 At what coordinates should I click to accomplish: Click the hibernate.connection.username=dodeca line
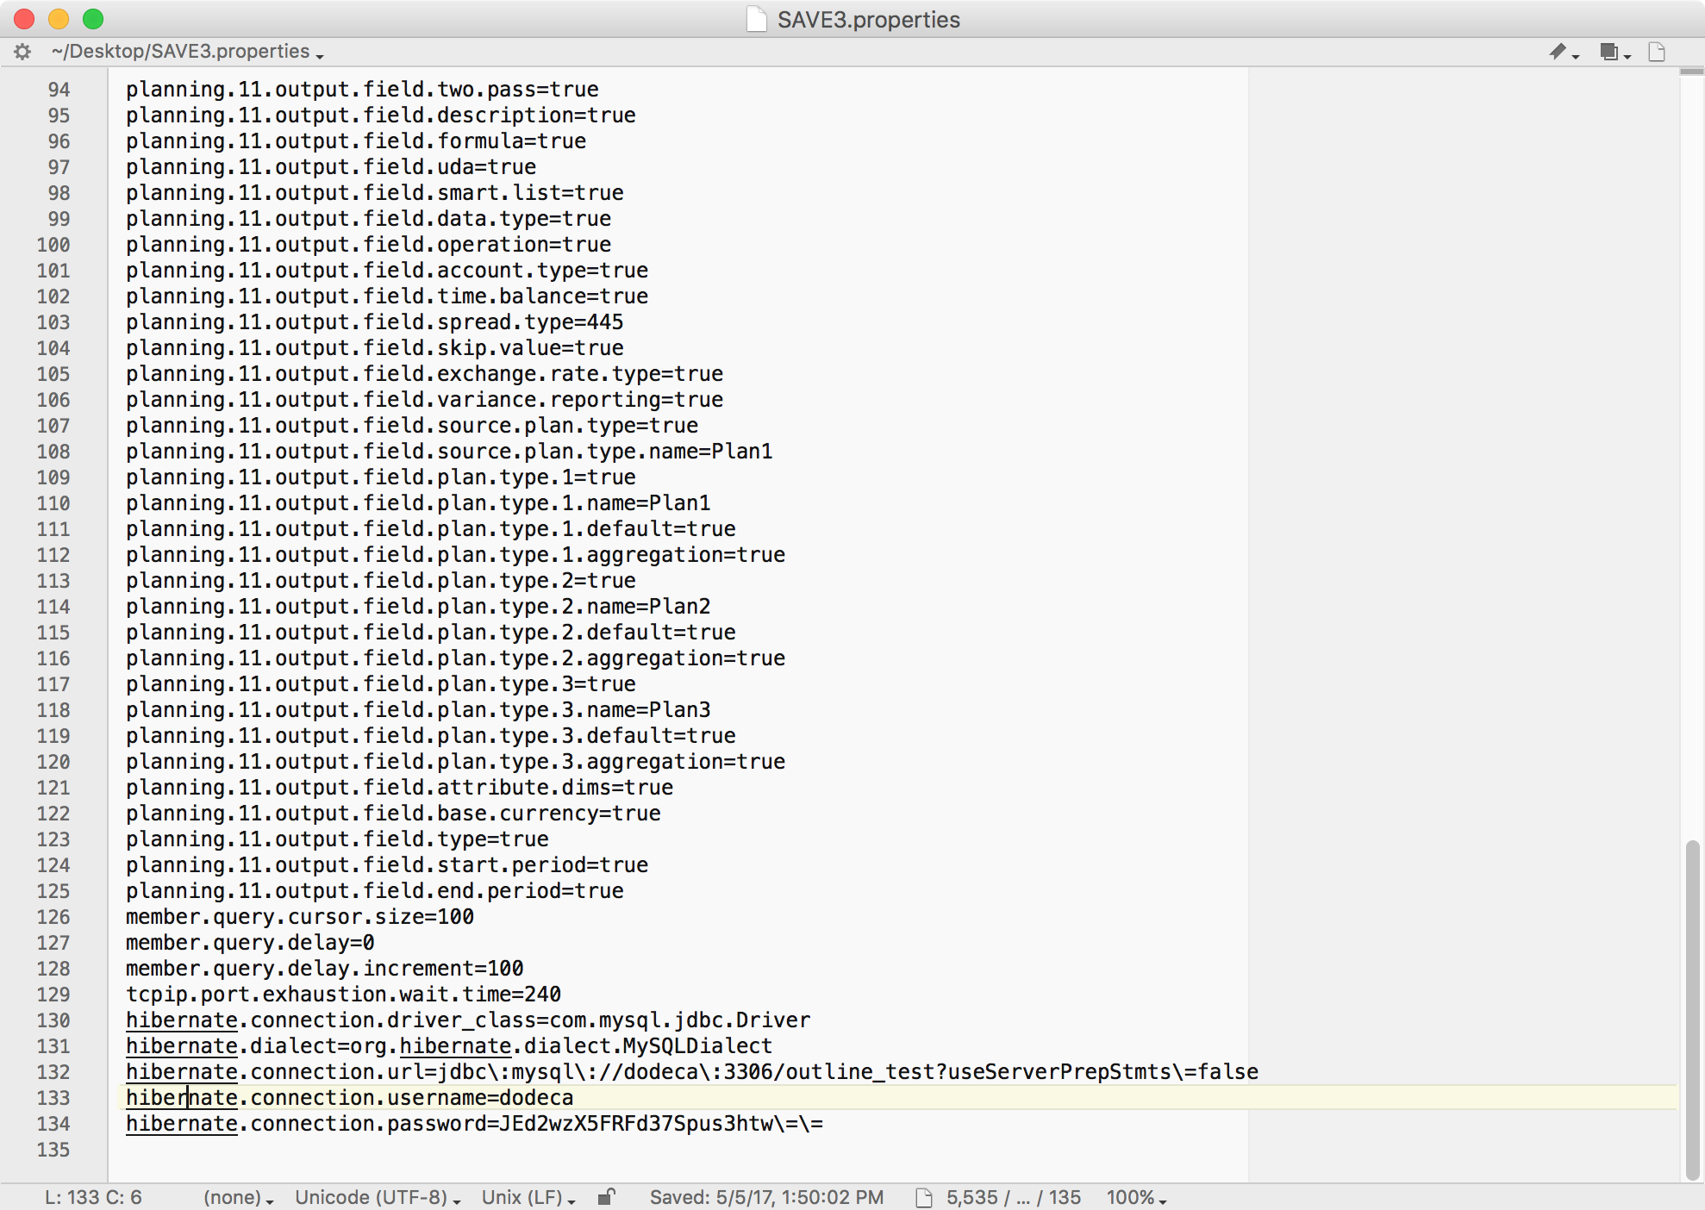tap(349, 1098)
